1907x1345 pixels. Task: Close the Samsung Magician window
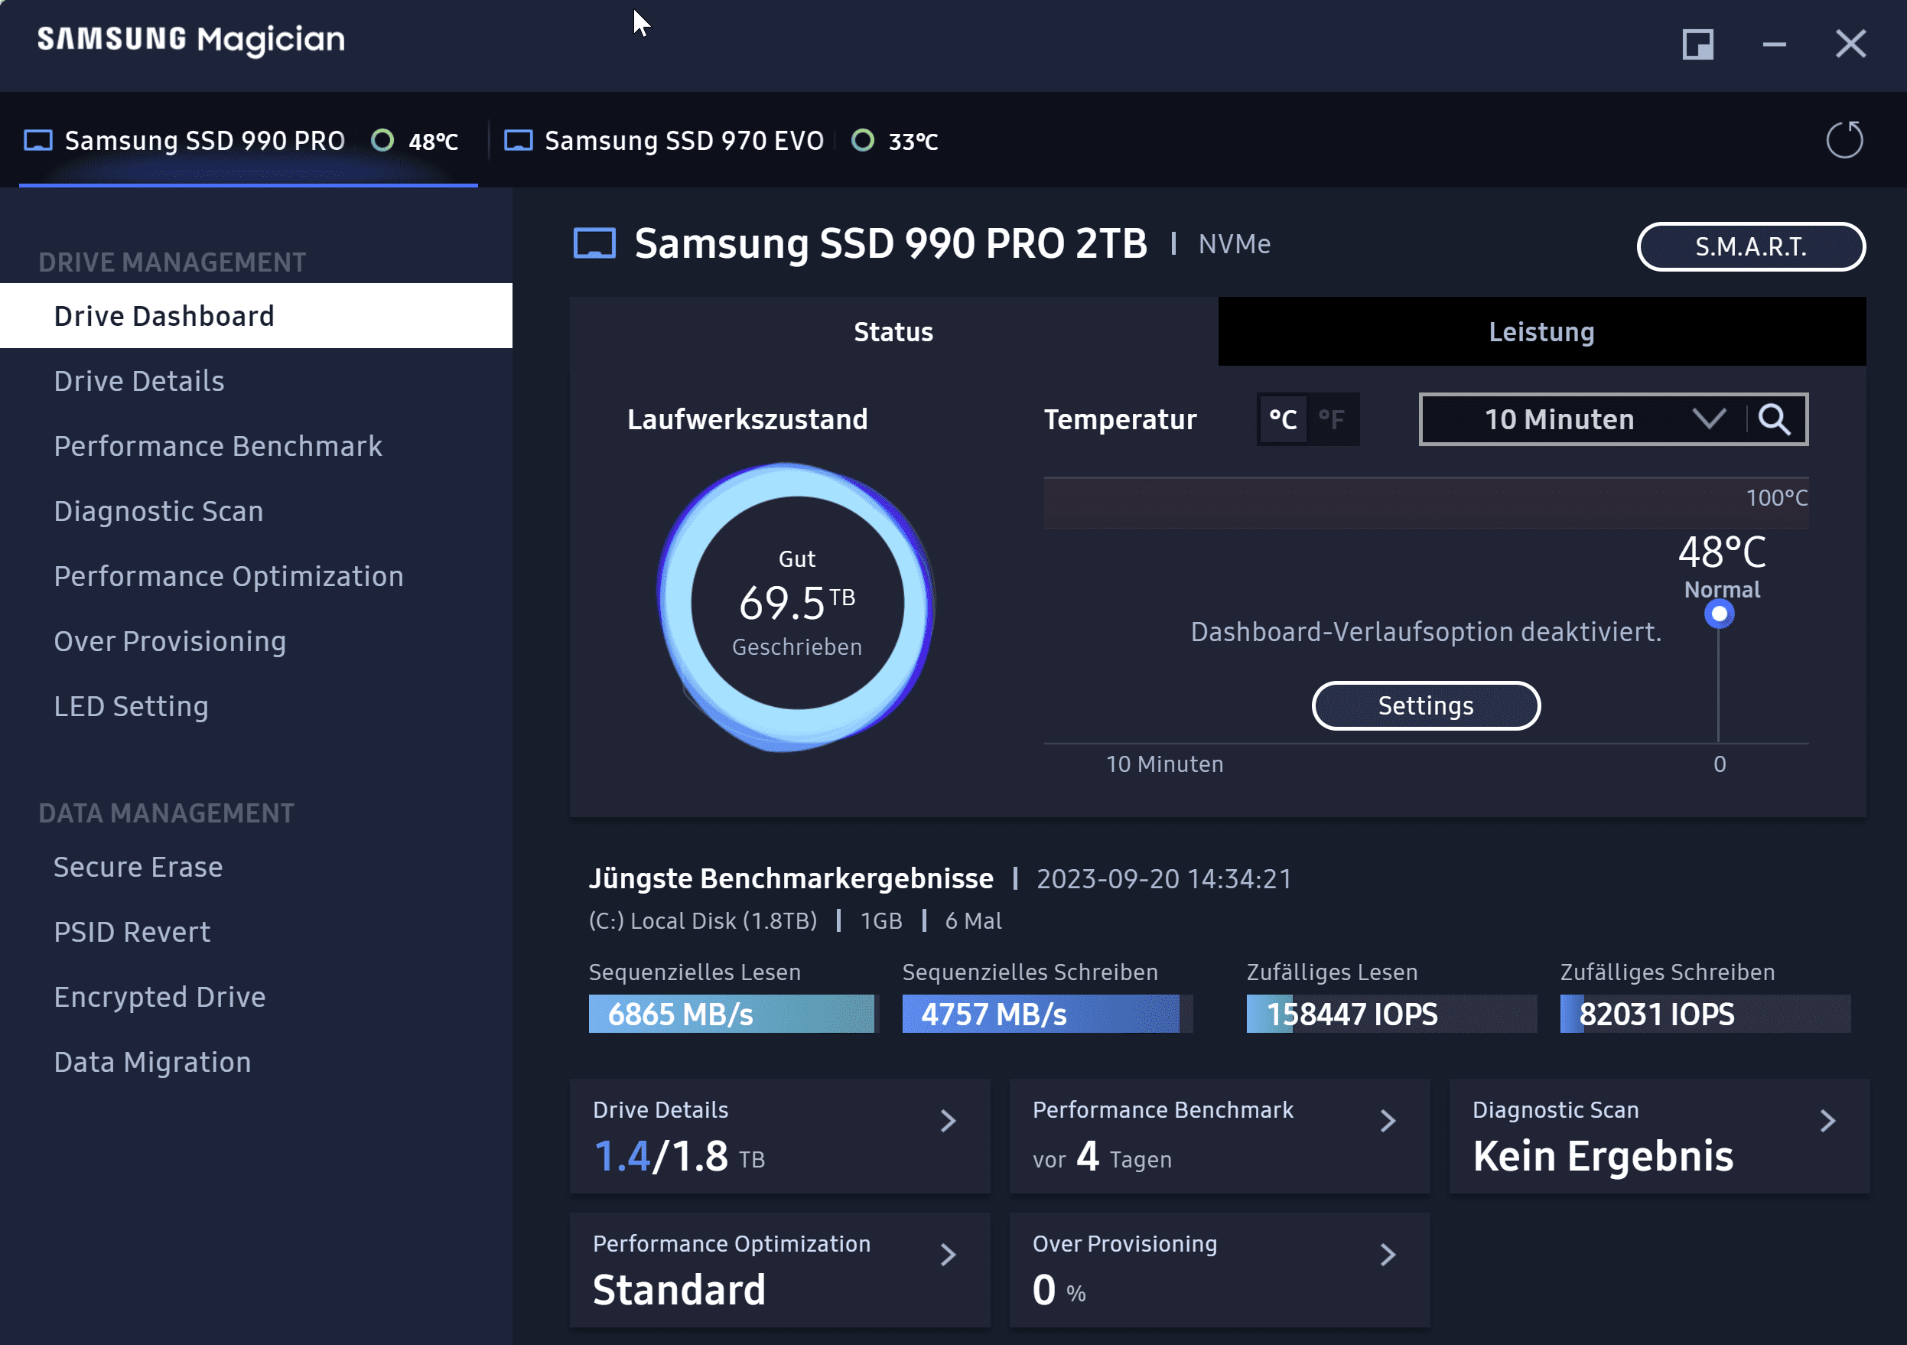tap(1850, 44)
